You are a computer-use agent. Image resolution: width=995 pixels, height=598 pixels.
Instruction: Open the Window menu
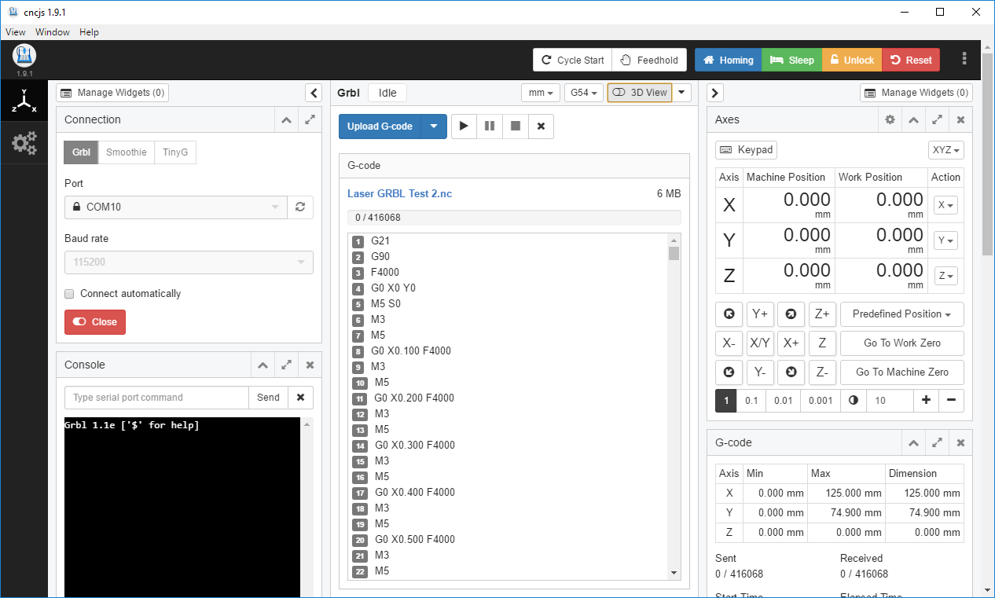point(53,32)
